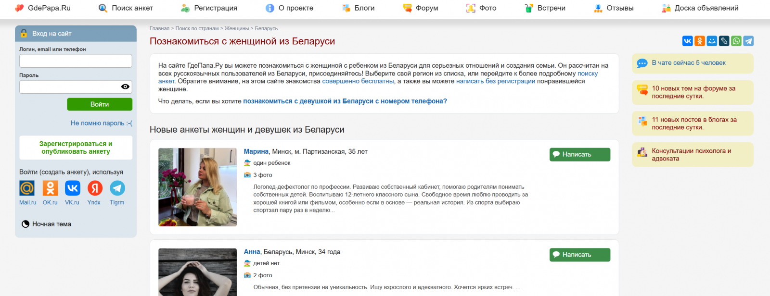Share page via WhatsApp icon
770x296 pixels.
[736, 41]
